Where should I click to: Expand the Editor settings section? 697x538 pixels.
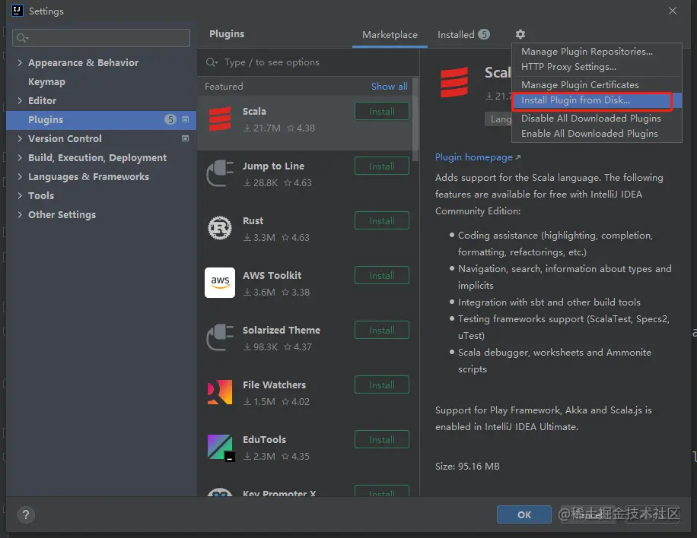[x=20, y=101]
